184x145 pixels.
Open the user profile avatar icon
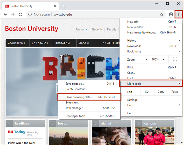171,14
